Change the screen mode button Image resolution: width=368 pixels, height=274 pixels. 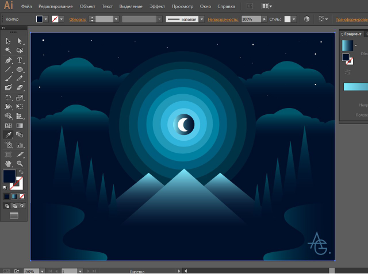click(14, 215)
